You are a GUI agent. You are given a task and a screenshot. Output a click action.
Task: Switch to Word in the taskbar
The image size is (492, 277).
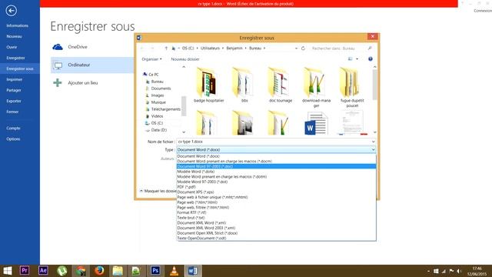point(193,271)
